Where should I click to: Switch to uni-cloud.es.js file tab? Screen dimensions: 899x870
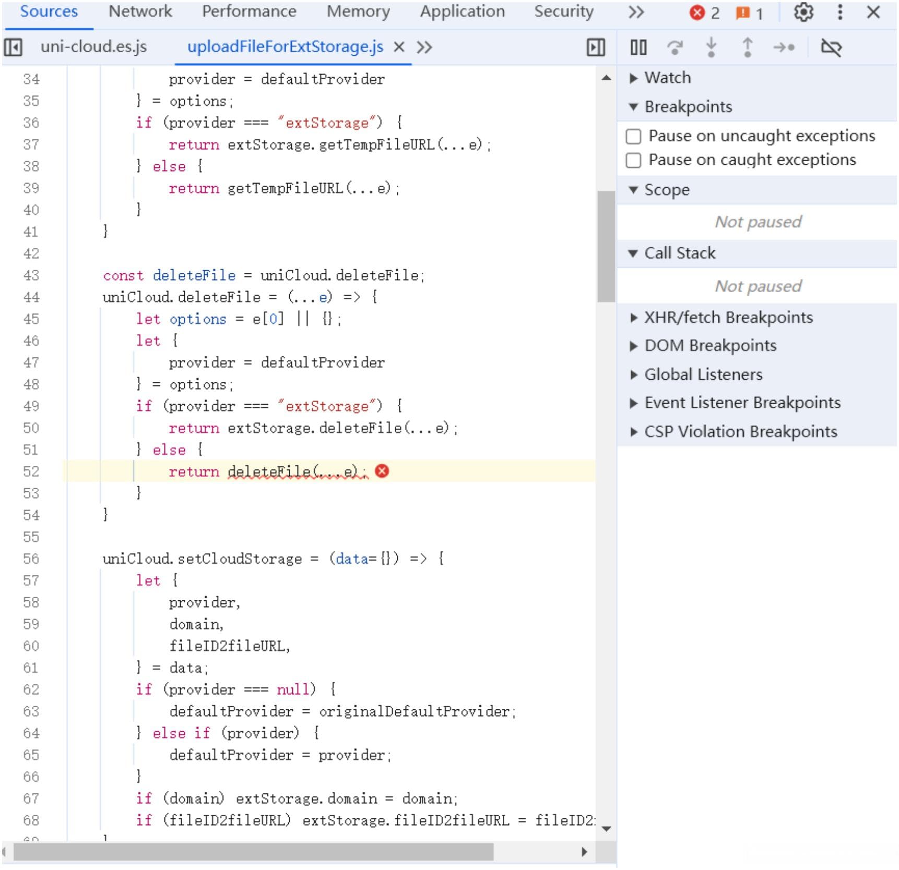pyautogui.click(x=94, y=47)
